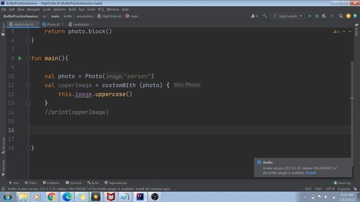Click Install link in Kotlin notification

(310, 173)
